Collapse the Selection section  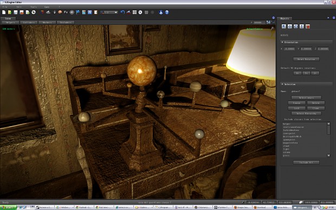pos(306,84)
